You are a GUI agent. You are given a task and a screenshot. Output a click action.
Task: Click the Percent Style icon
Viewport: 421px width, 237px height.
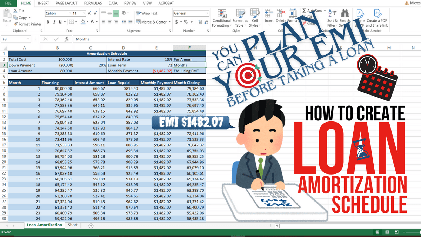(x=186, y=22)
